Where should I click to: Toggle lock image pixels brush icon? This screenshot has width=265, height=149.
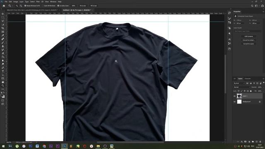pos(241,91)
